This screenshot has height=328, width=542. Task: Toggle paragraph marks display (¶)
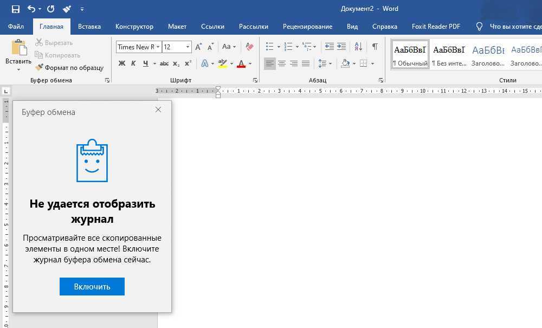point(375,47)
